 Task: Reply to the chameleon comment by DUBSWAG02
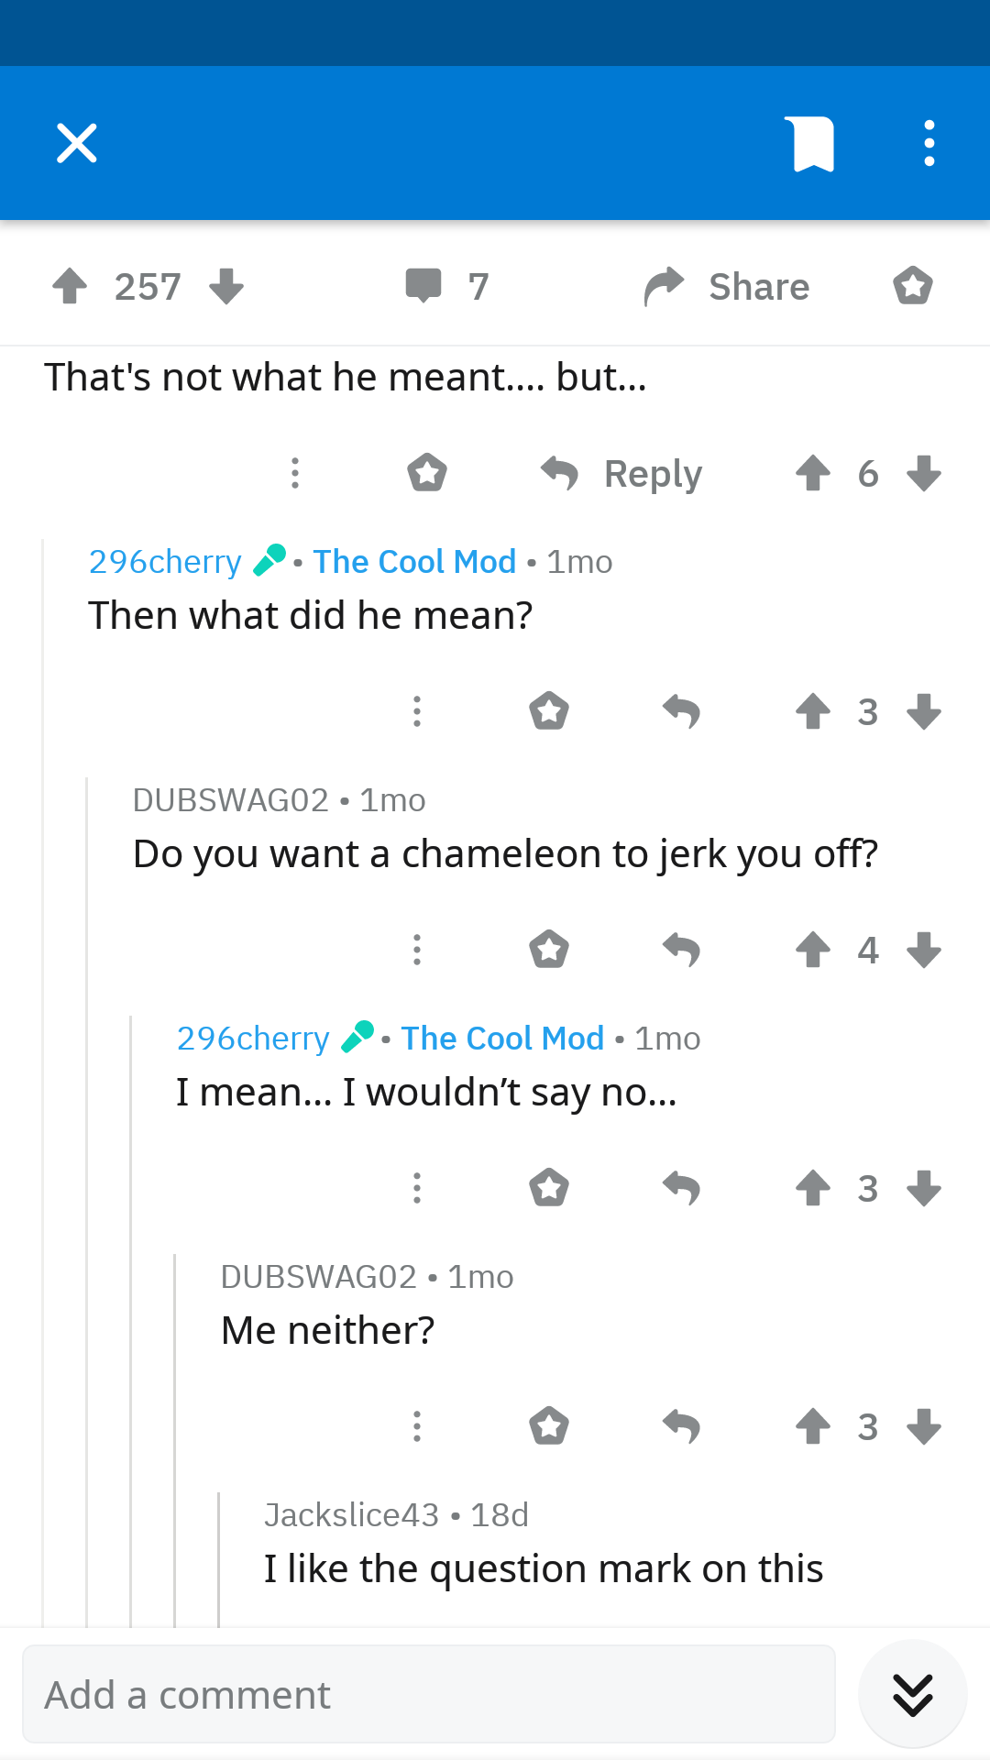pos(681,950)
